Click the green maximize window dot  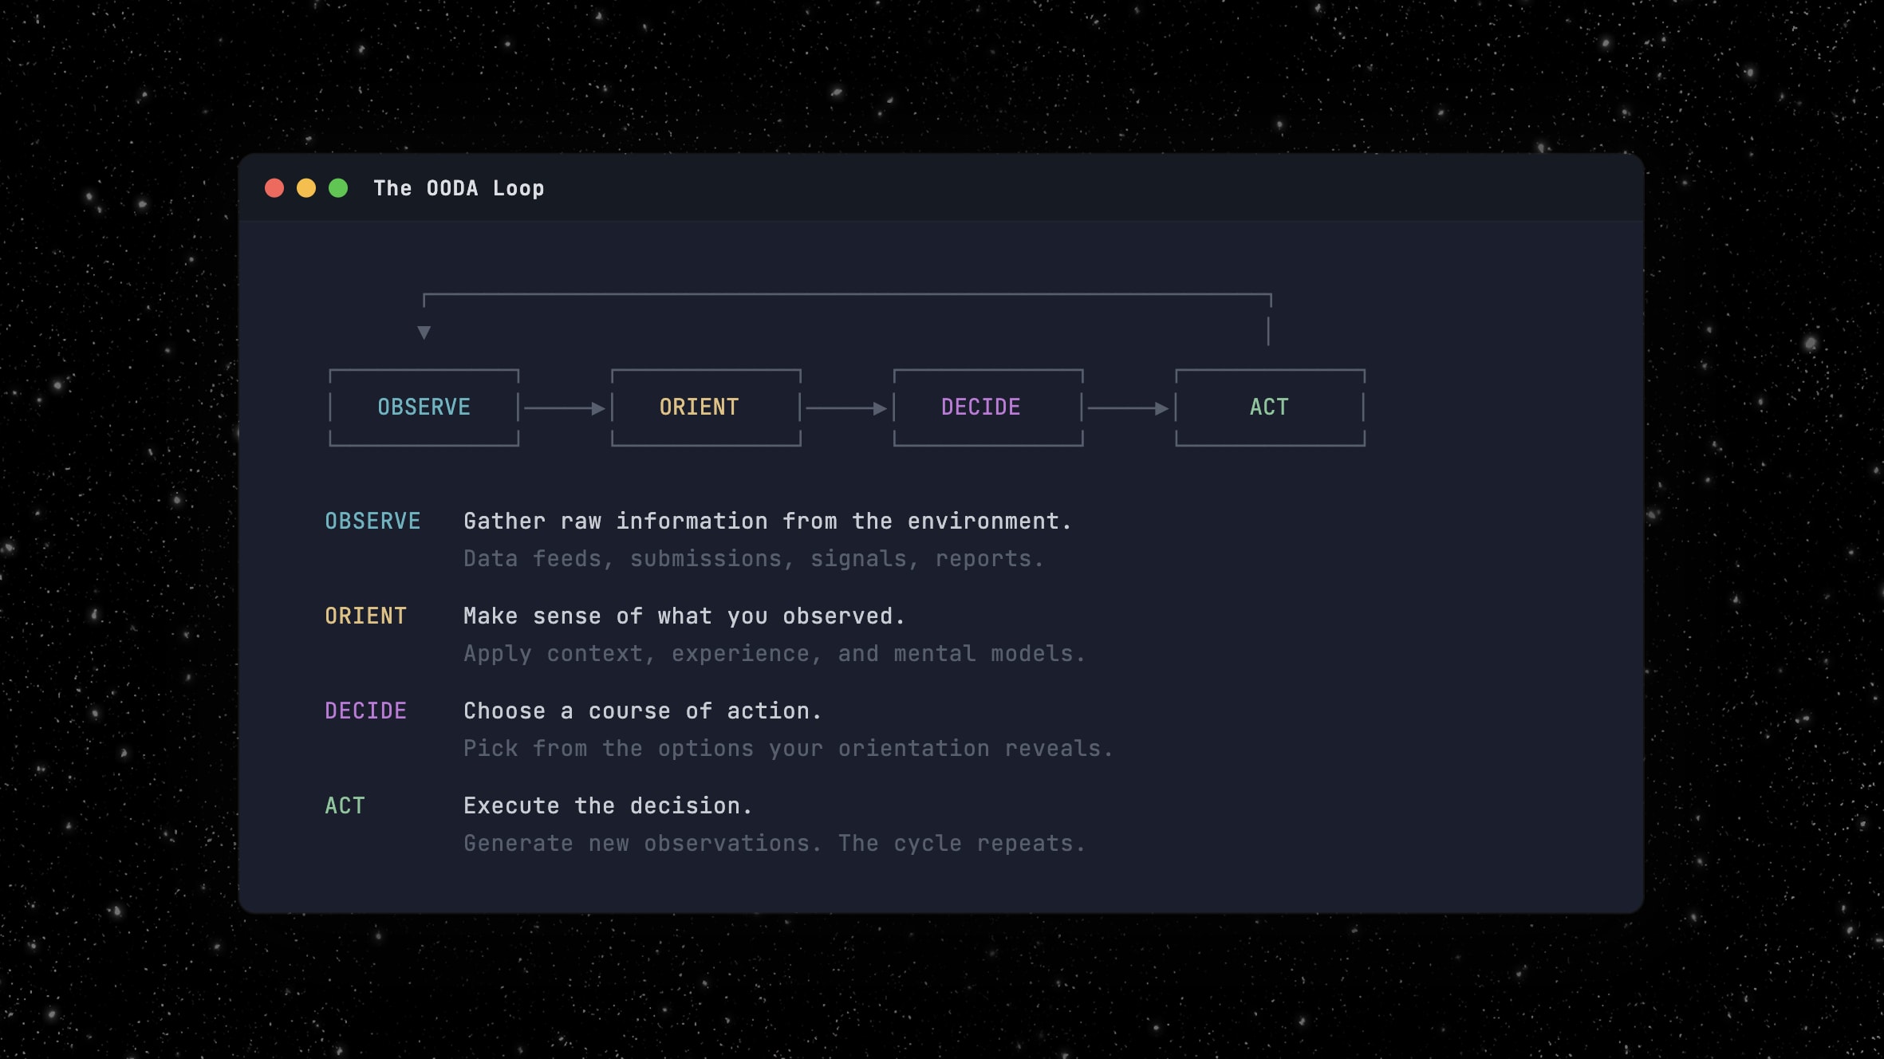tap(338, 188)
